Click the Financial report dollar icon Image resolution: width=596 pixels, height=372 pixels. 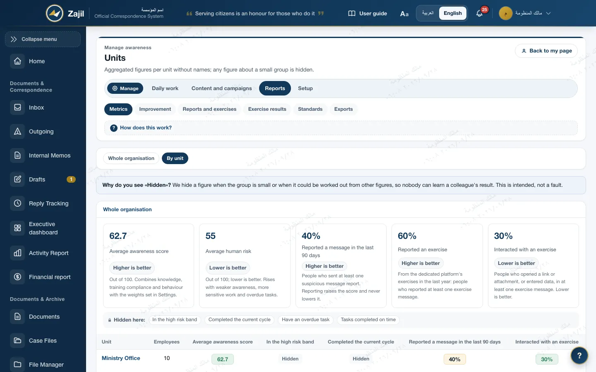(17, 277)
